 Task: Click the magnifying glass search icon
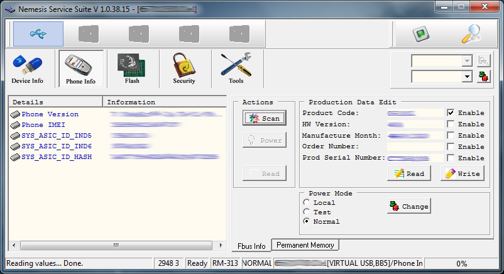point(471,34)
